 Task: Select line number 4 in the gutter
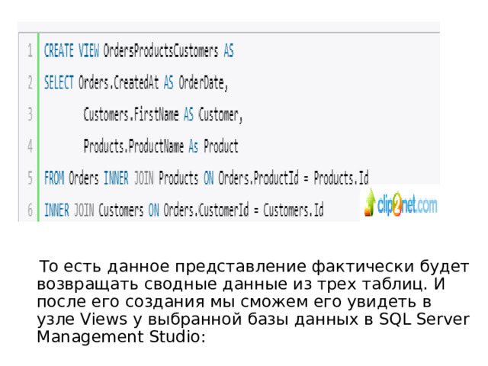tap(29, 146)
